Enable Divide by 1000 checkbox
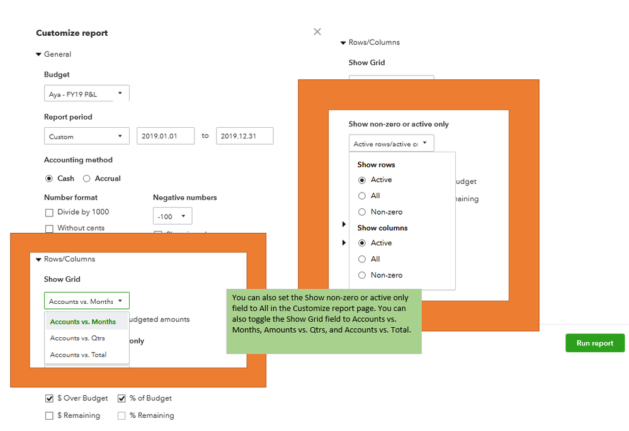Screen dimensions: 629x431 pos(49,213)
